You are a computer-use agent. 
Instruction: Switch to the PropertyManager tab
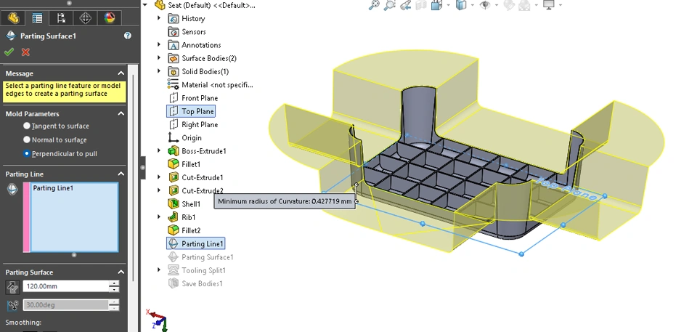point(37,18)
